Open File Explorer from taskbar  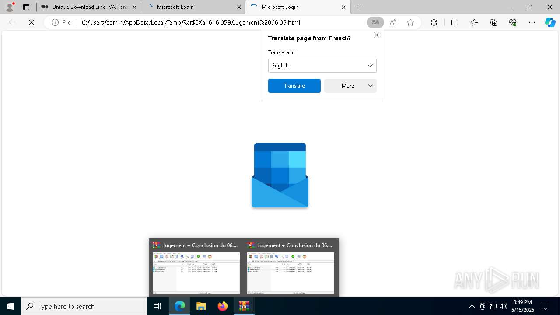[x=201, y=306]
